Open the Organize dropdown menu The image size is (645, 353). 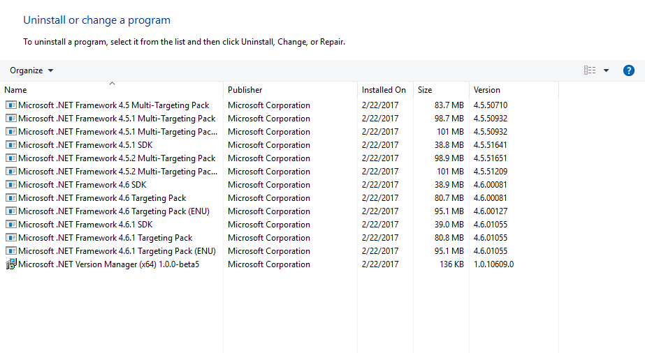point(31,70)
